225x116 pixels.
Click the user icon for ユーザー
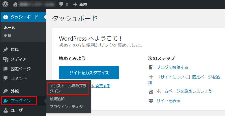tap(5, 110)
